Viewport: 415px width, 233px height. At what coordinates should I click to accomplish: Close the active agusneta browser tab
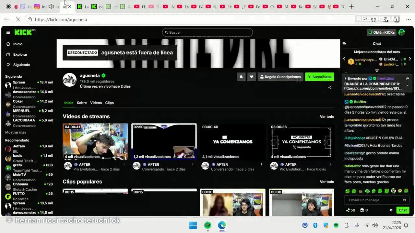[x=69, y=6]
